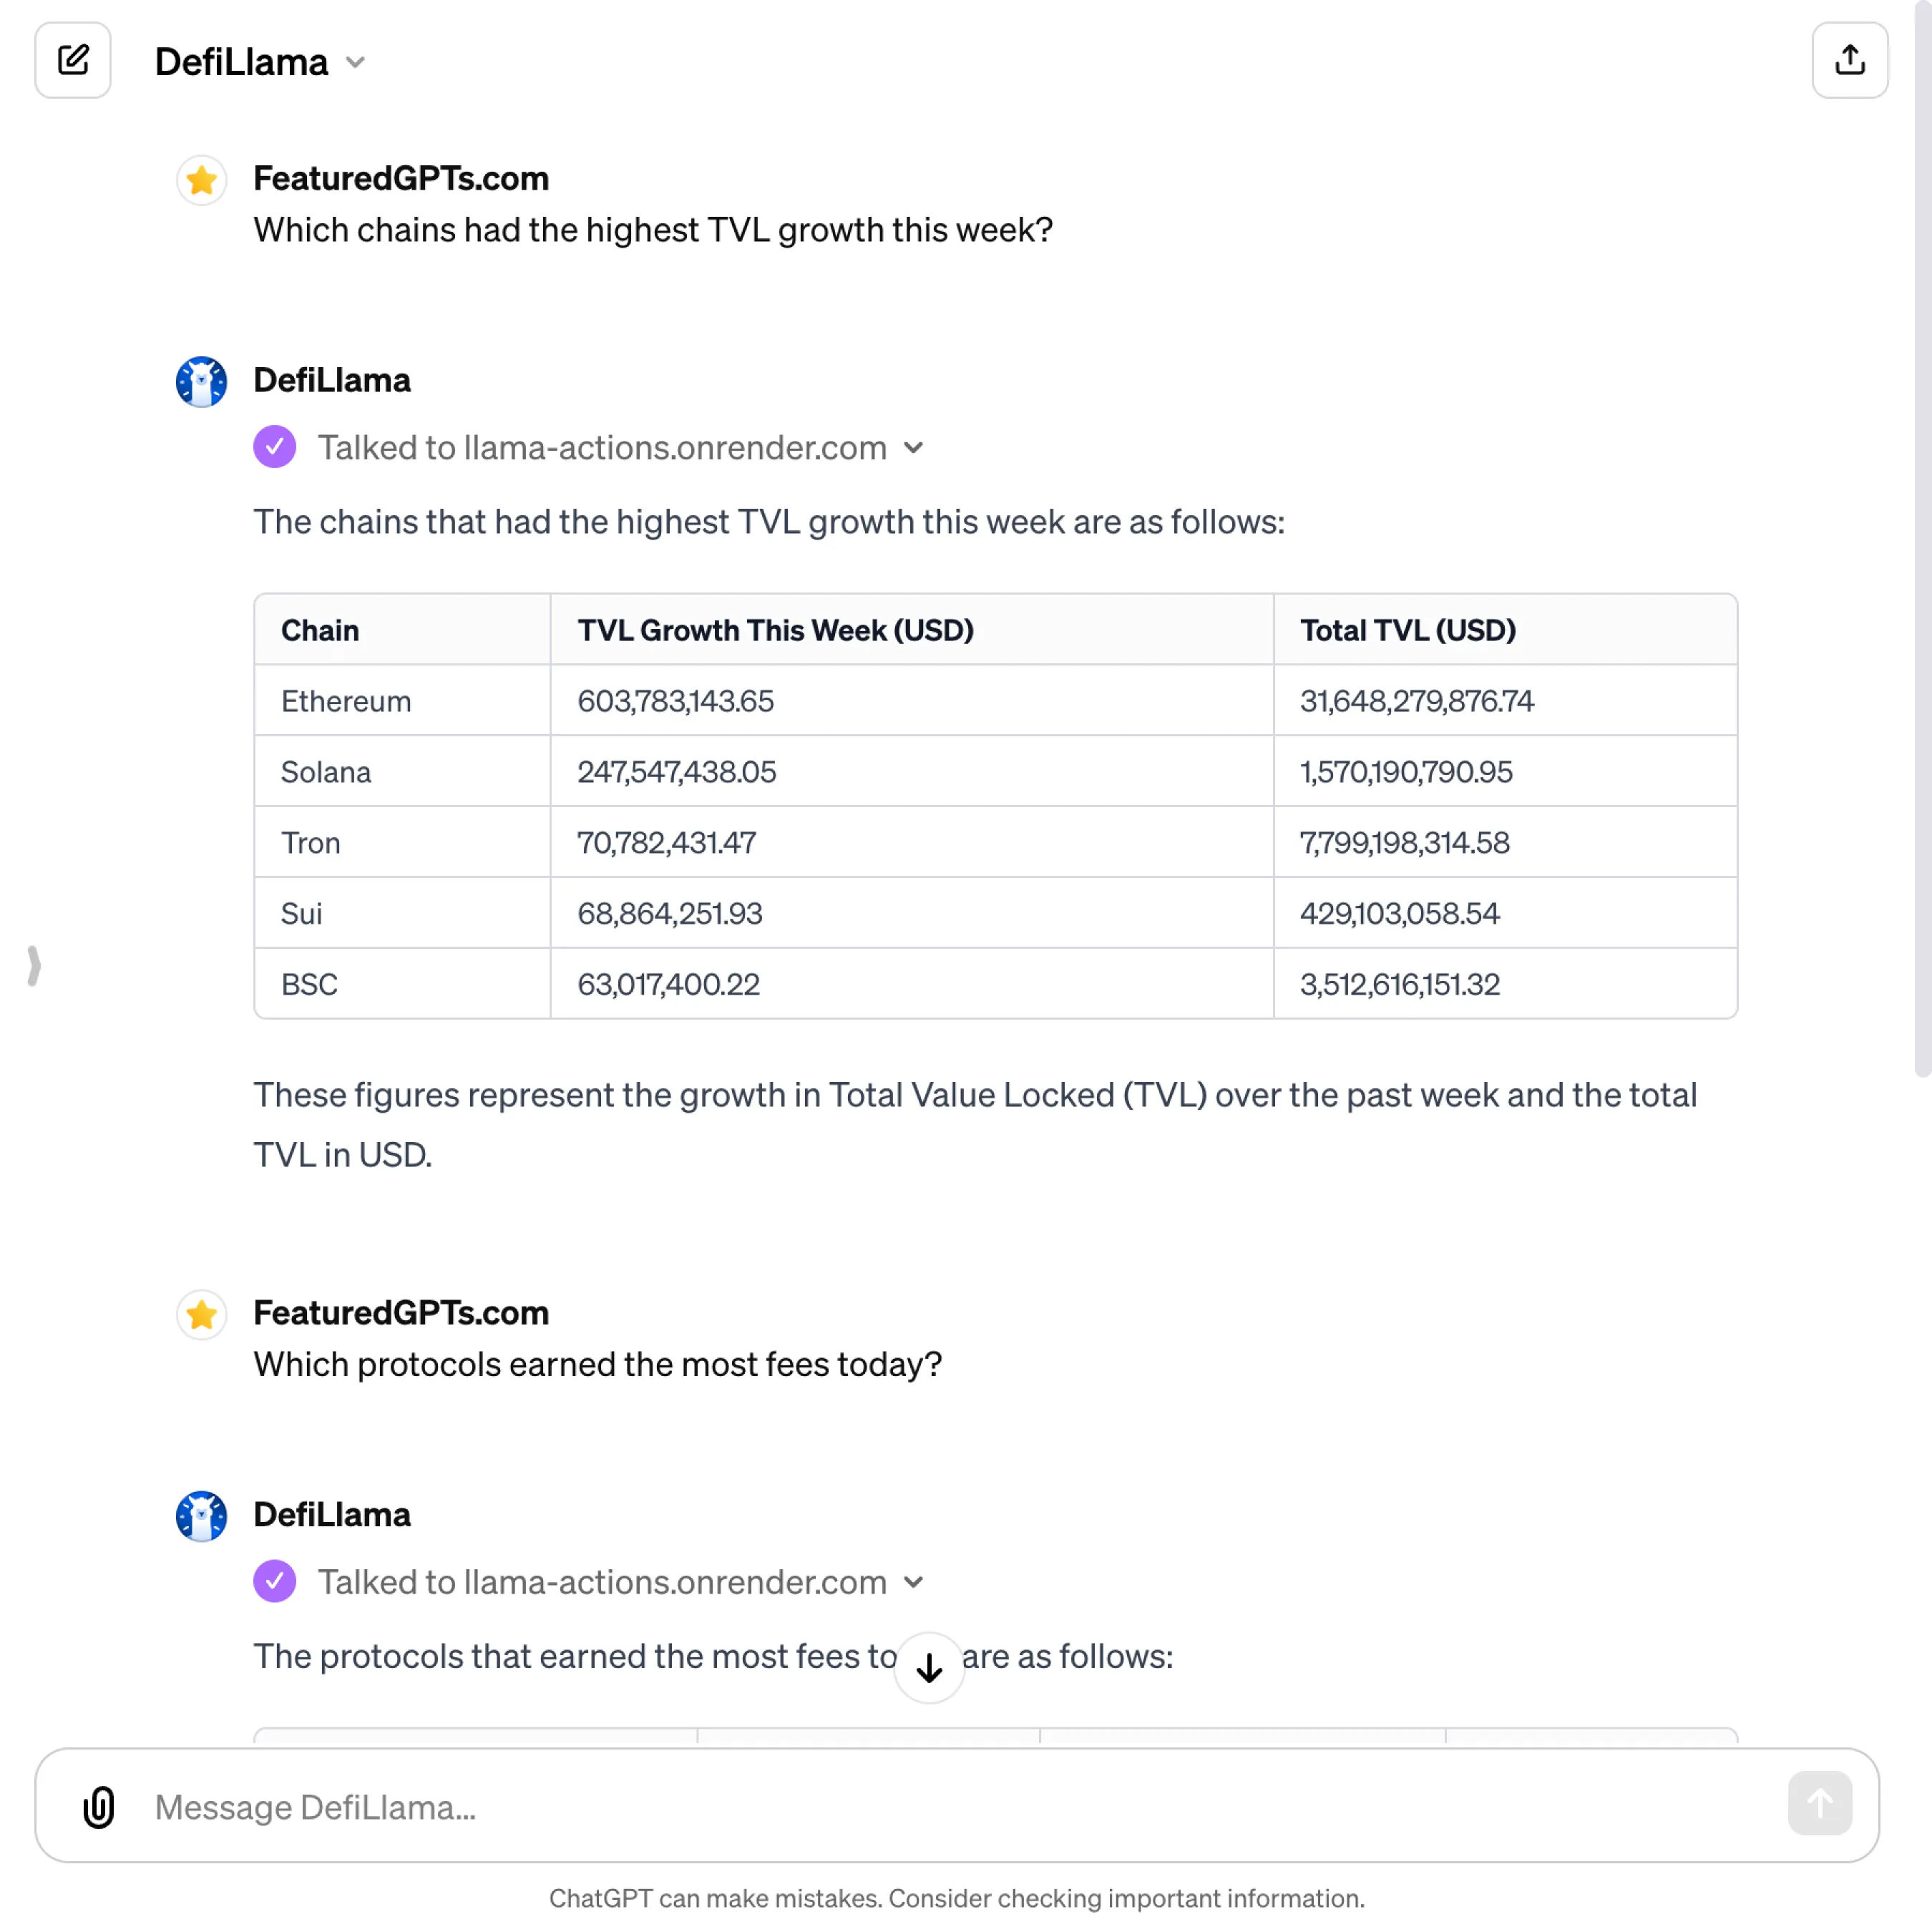Viewport: 1932px width, 1932px height.
Task: Click the FeaturedGPTs.com star avatar on the fees question
Action: [202, 1315]
